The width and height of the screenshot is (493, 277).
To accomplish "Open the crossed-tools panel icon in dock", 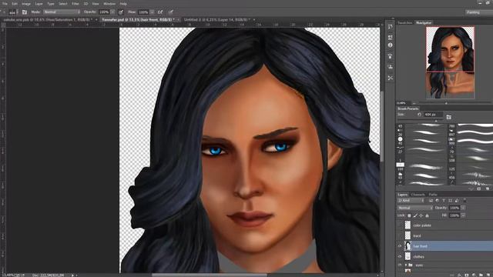I will pyautogui.click(x=391, y=78).
